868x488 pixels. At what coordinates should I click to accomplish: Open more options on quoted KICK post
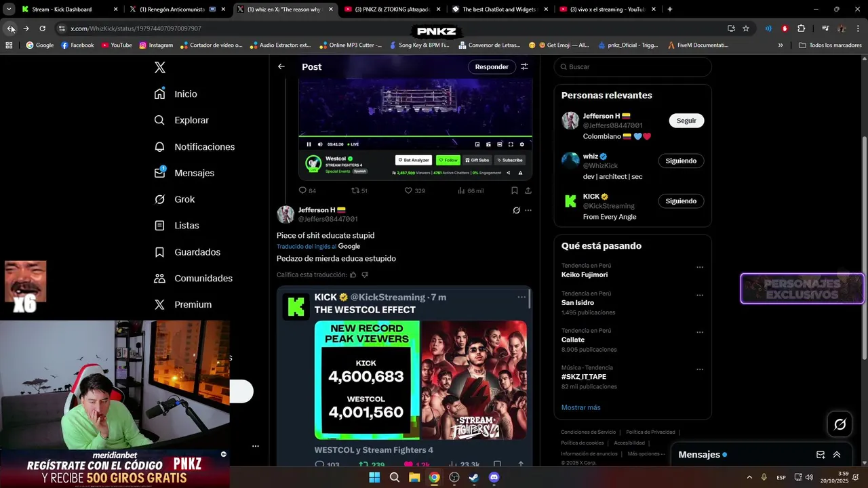click(521, 297)
